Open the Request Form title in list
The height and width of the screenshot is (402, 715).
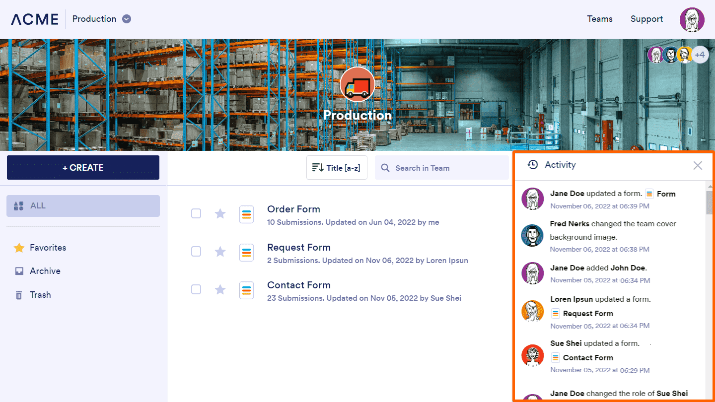299,247
